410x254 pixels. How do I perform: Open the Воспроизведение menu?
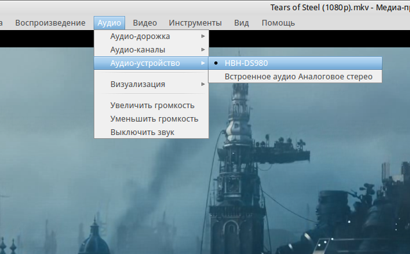point(50,23)
